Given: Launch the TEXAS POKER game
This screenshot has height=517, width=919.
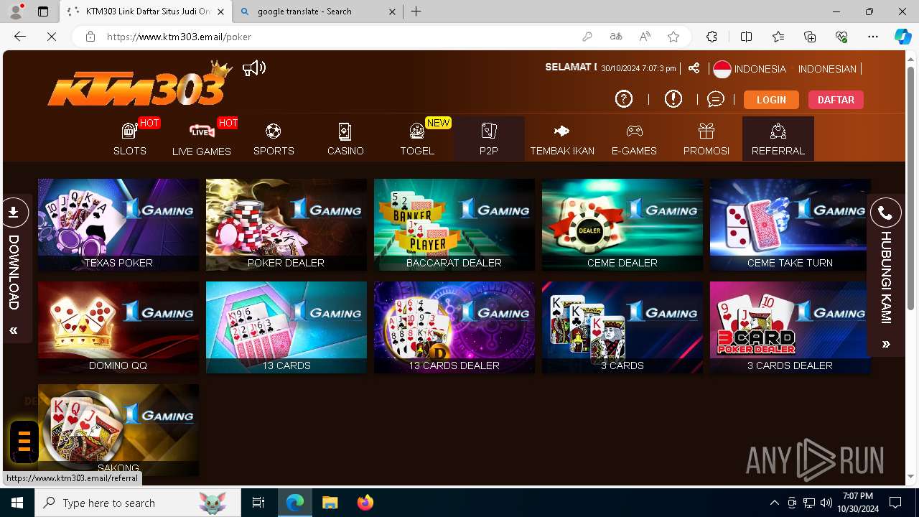Looking at the screenshot, I should pyautogui.click(x=118, y=225).
